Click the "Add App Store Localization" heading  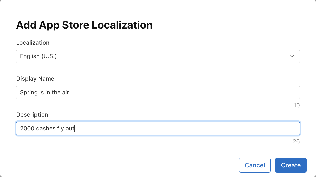tap(84, 25)
